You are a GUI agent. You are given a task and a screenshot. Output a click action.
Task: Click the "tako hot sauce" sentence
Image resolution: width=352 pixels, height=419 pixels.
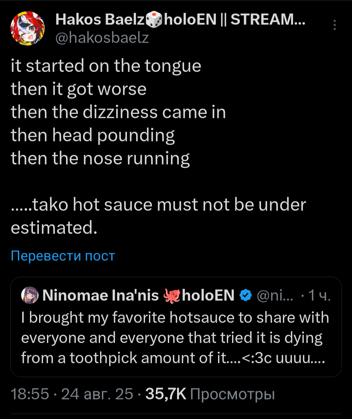[x=158, y=205]
